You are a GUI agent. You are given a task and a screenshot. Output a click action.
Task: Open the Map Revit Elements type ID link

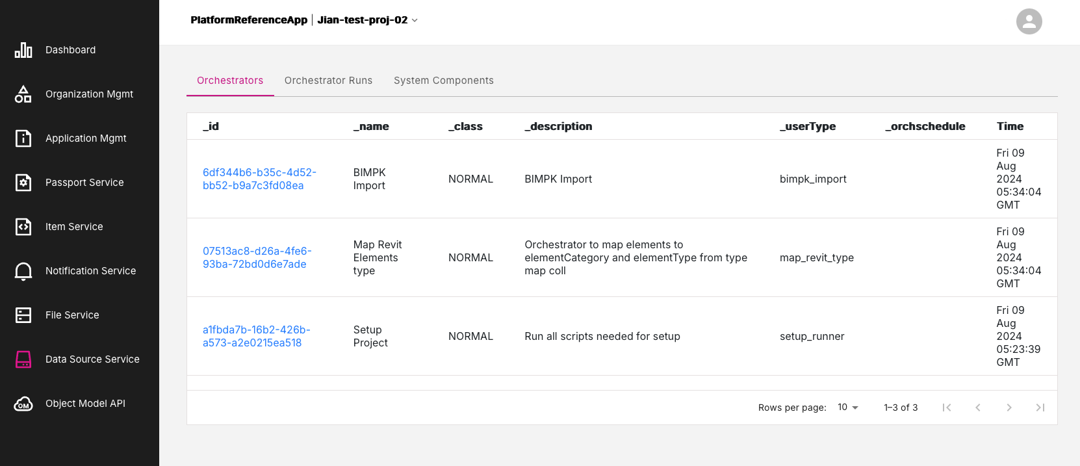[257, 257]
